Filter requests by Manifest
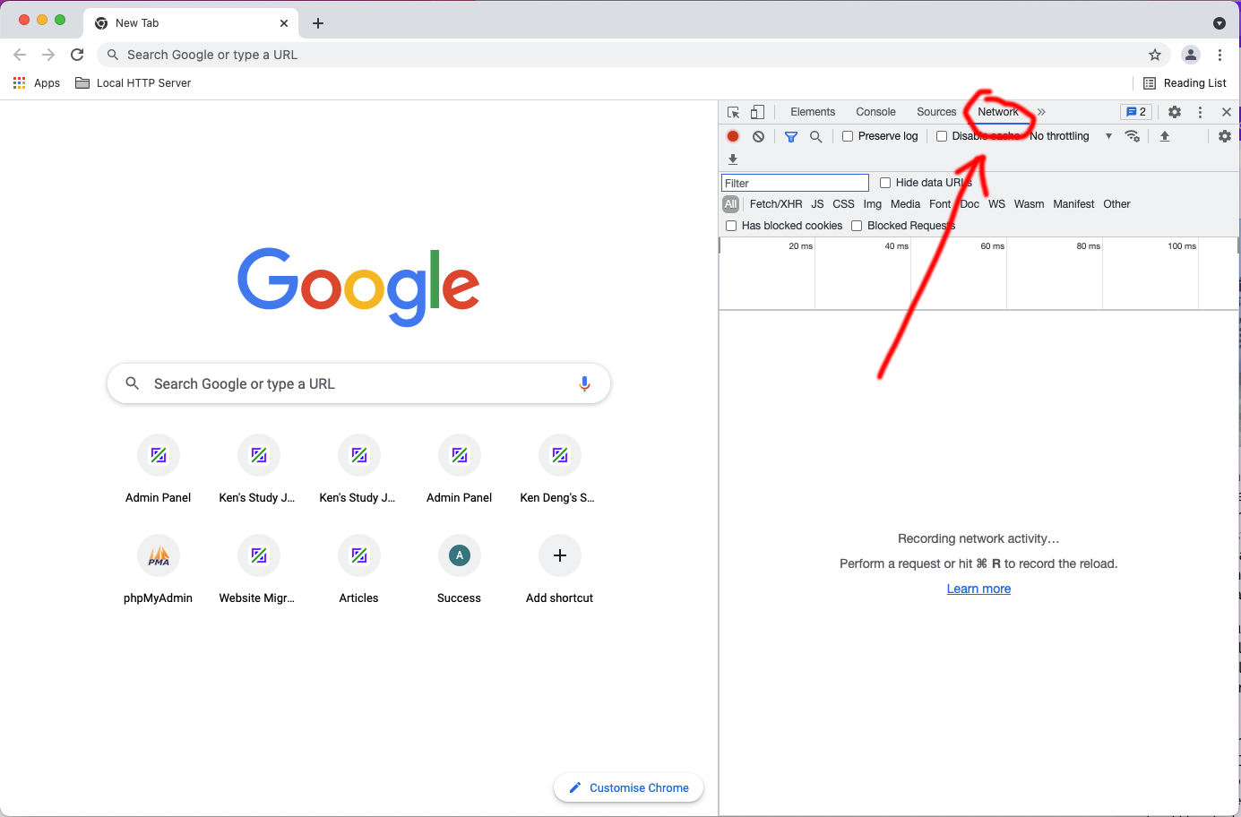1241x817 pixels. [1073, 204]
